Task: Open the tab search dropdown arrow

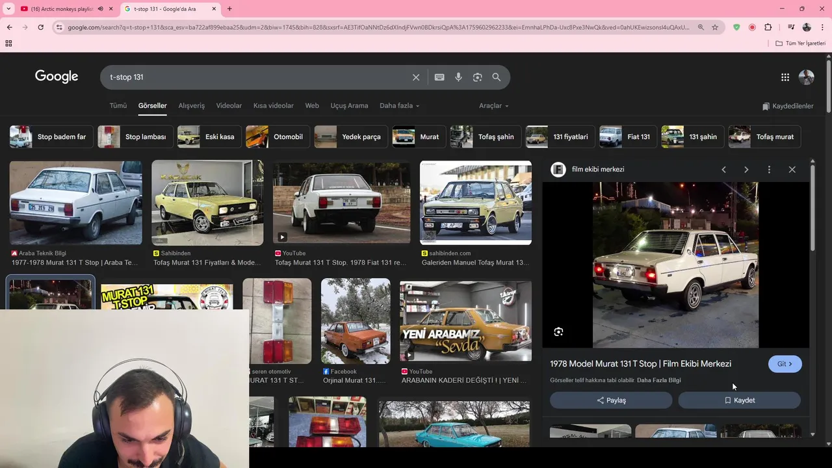Action: pos(8,9)
